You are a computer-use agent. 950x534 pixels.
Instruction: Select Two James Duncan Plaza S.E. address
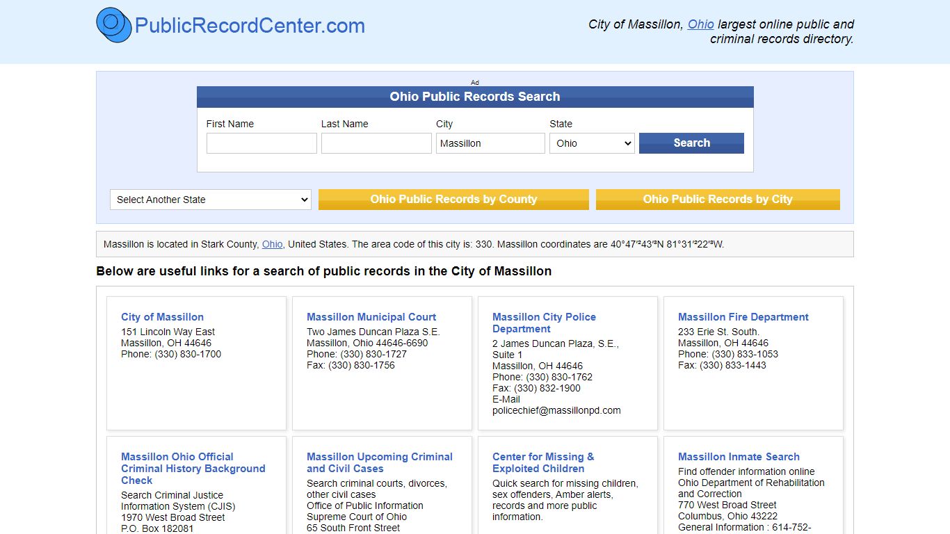click(x=373, y=332)
